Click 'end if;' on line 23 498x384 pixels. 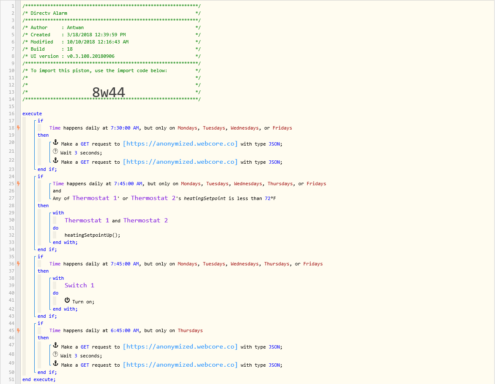47,169
